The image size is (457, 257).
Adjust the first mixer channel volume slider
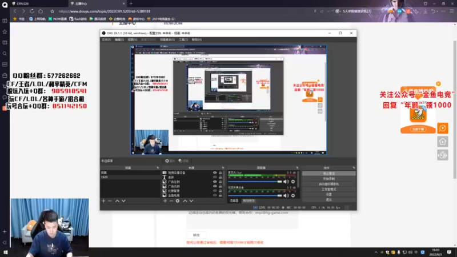[x=255, y=182]
